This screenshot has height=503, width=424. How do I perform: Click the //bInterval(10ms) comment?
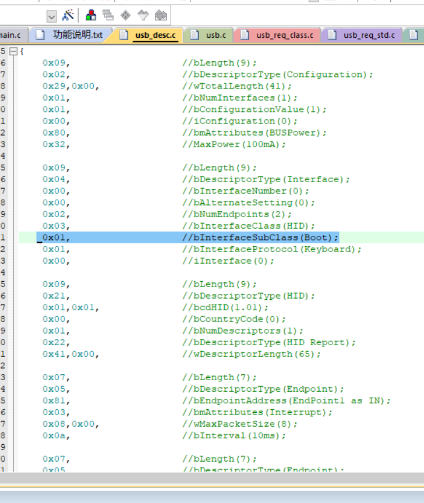(234, 435)
